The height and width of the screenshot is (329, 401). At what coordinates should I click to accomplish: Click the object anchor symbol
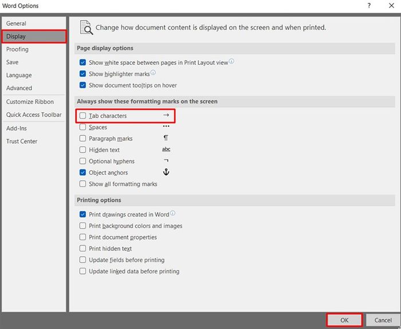(x=166, y=172)
